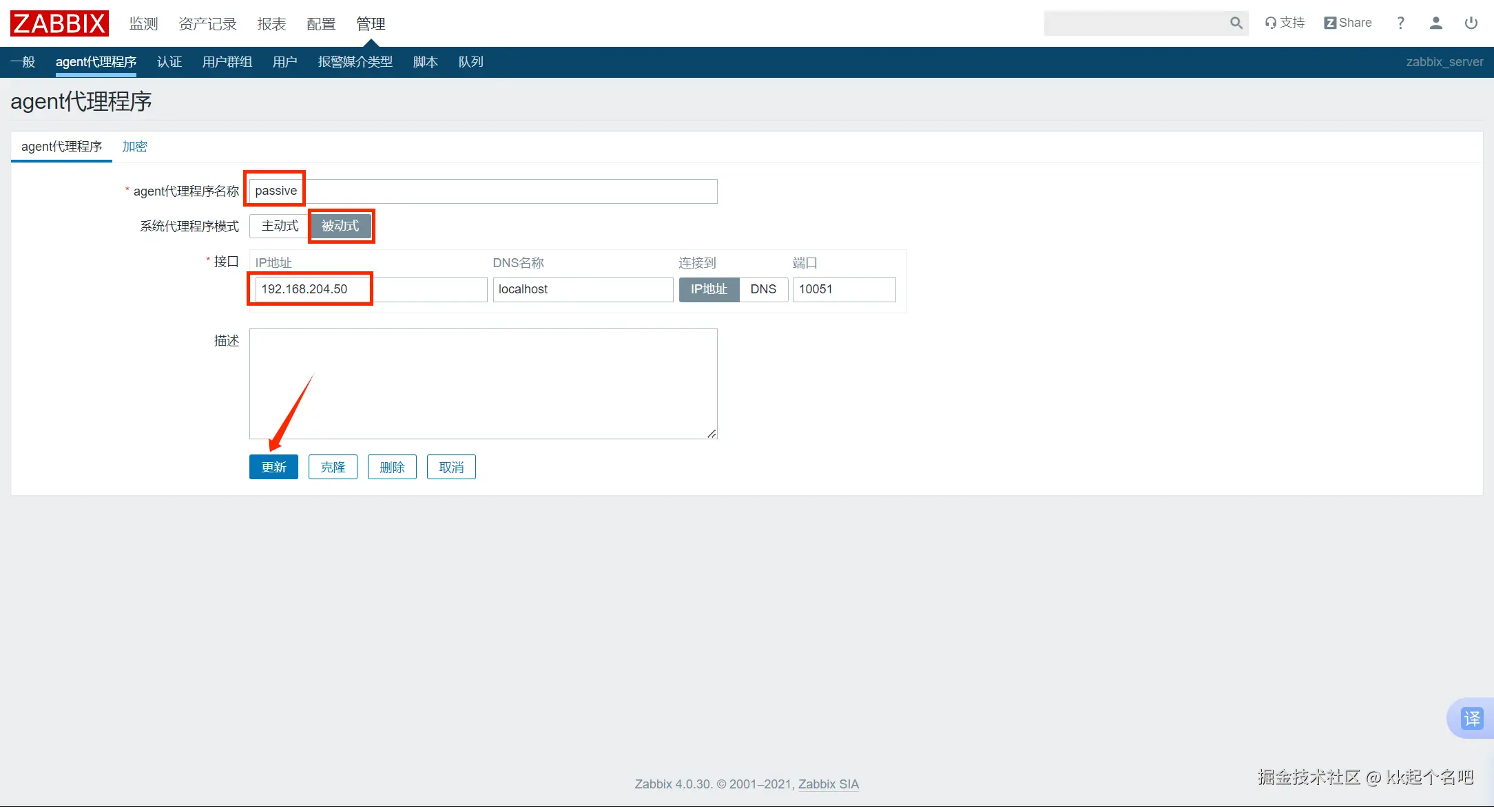Click the logout power icon
Viewport: 1494px width, 807px height.
point(1471,23)
